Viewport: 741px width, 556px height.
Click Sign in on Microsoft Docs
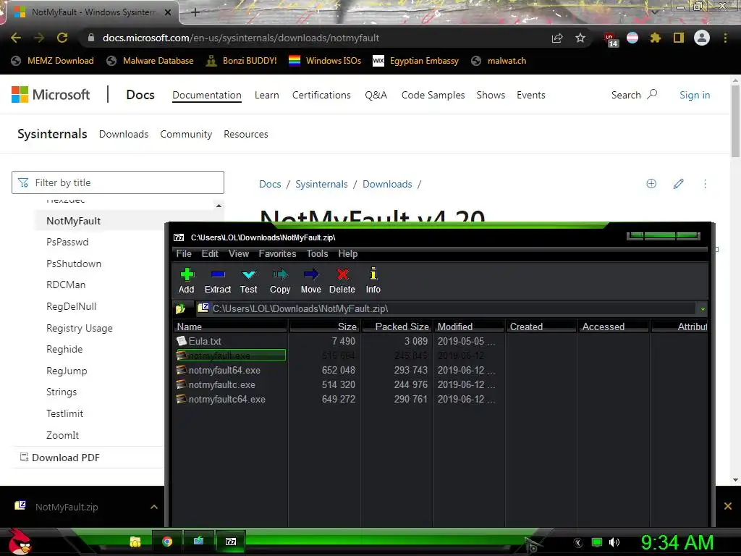(x=695, y=95)
